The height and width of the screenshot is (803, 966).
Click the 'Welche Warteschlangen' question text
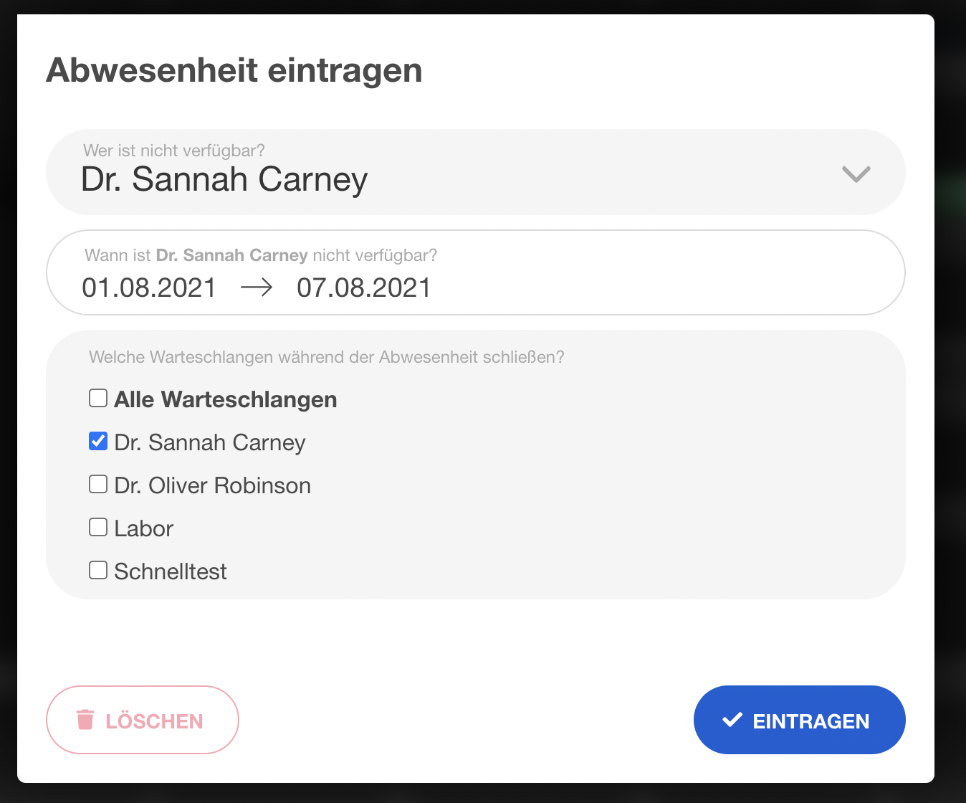tap(326, 357)
